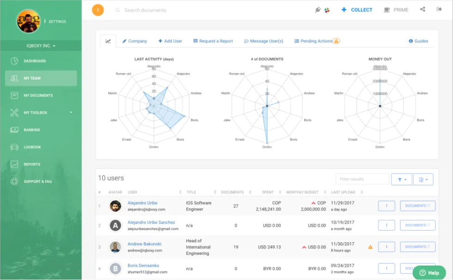Switch to the Company tab
This screenshot has width=453, height=280.
[135, 41]
